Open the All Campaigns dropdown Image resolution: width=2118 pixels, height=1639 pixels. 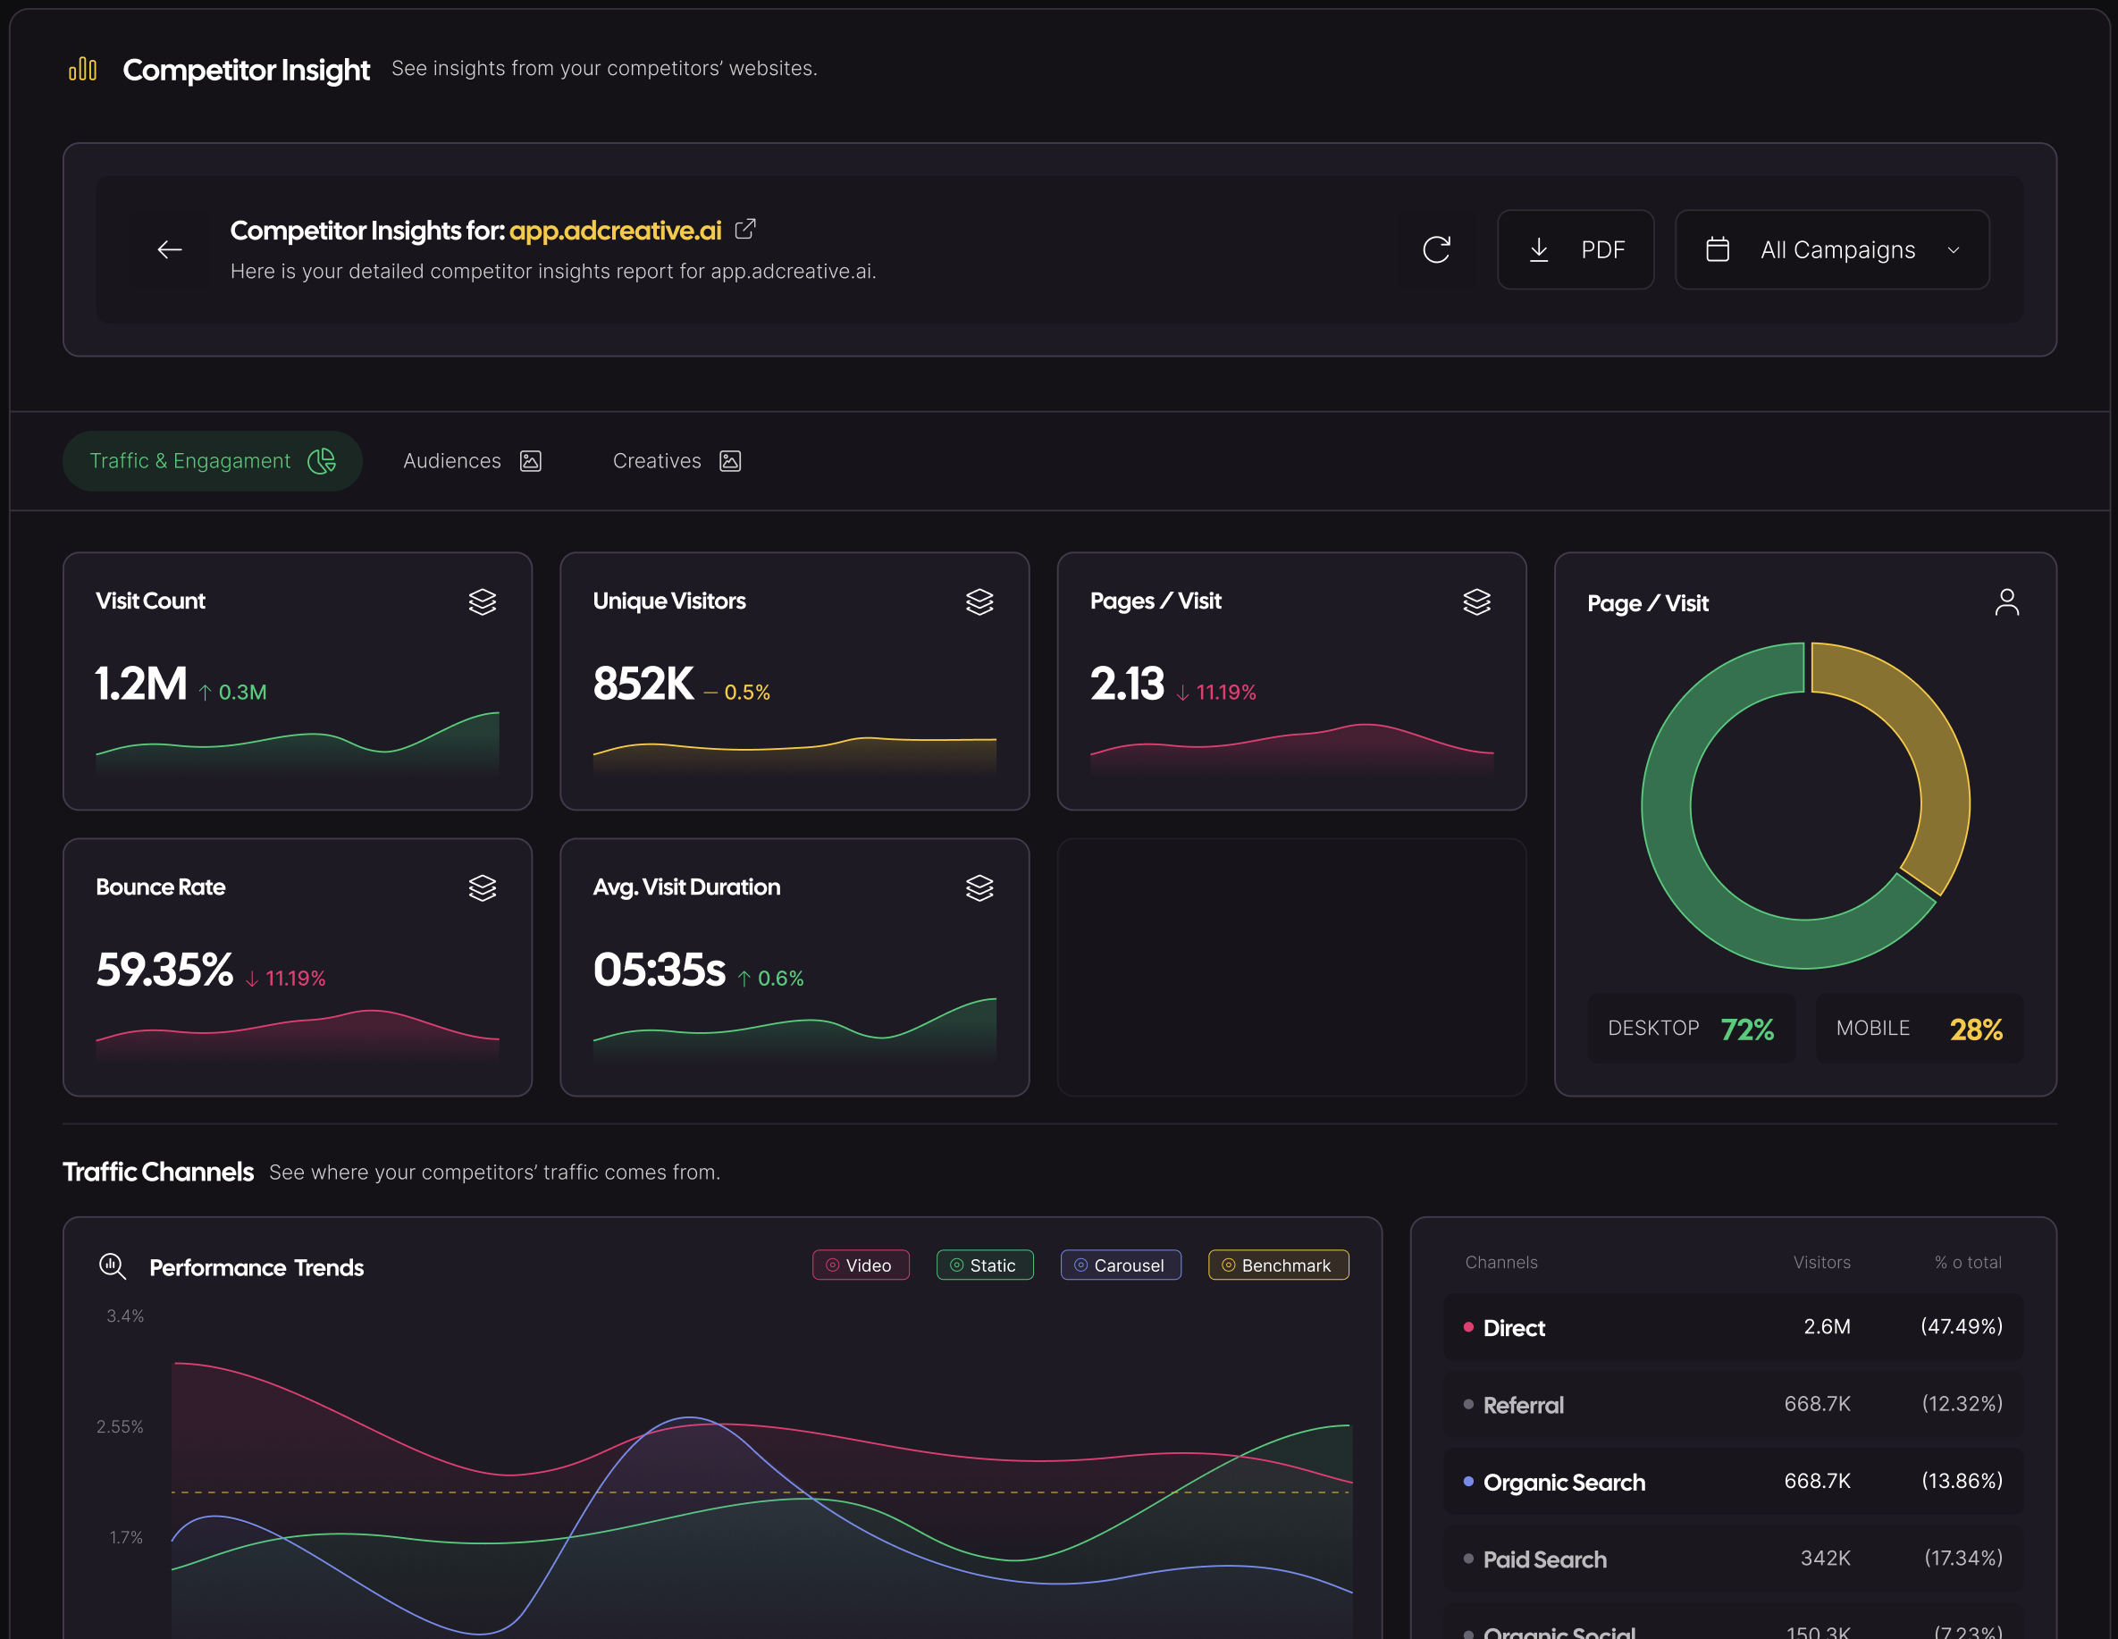(1832, 250)
